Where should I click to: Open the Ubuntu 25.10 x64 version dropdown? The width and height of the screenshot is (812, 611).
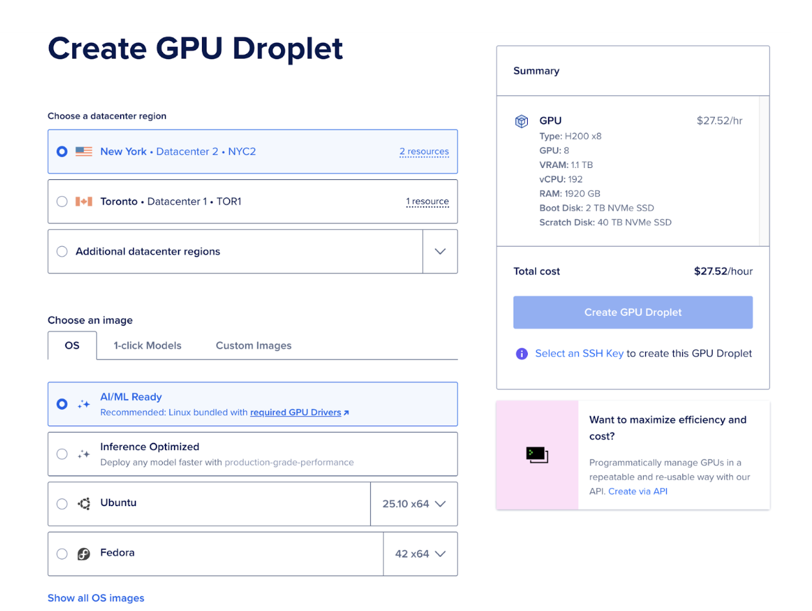tap(414, 504)
